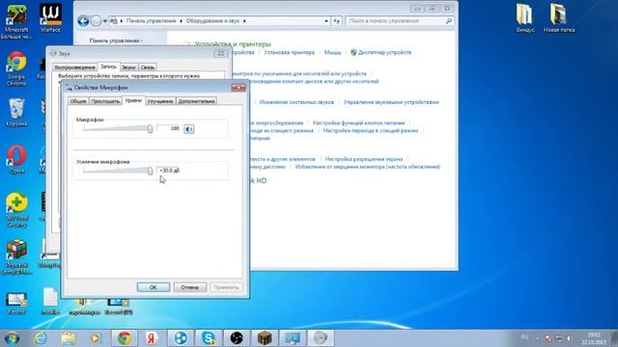Expand the address bar history dropdown
The height and width of the screenshot is (347, 618).
(x=326, y=21)
